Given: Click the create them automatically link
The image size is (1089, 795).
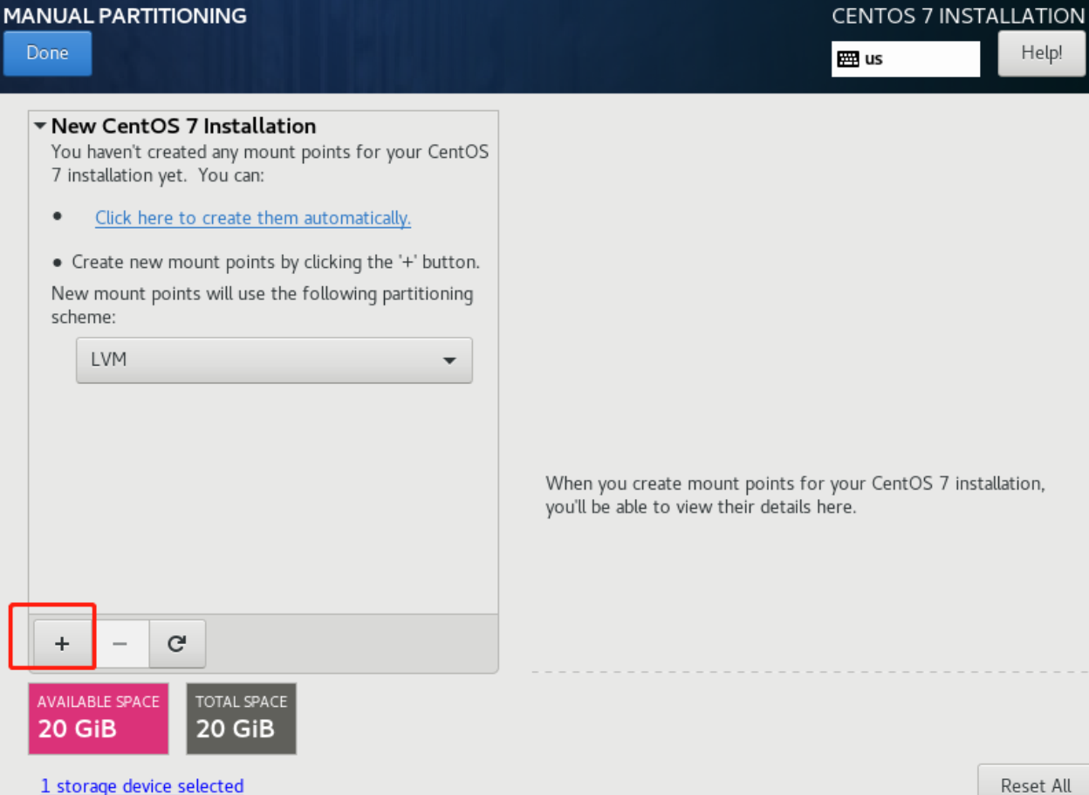Looking at the screenshot, I should pos(252,218).
